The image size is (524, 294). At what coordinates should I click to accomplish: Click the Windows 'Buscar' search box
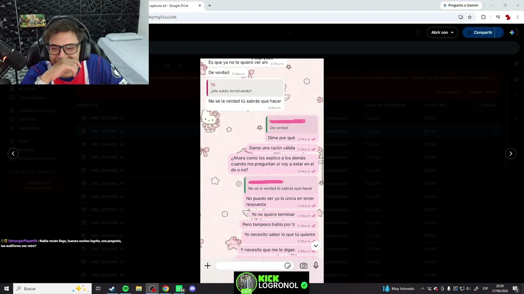pyautogui.click(x=52, y=289)
